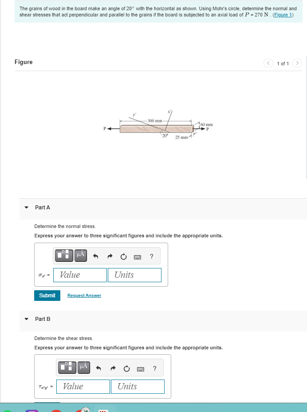Click the previous figure navigation arrow
This screenshot has height=412, width=307.
coord(268,63)
